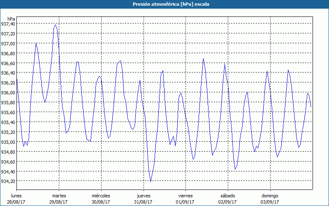
Task: Click the hPa unit label above the axis
Action: coord(11,19)
